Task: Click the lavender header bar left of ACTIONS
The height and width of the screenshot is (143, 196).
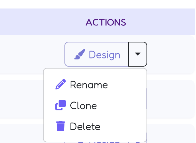Action: point(43,22)
